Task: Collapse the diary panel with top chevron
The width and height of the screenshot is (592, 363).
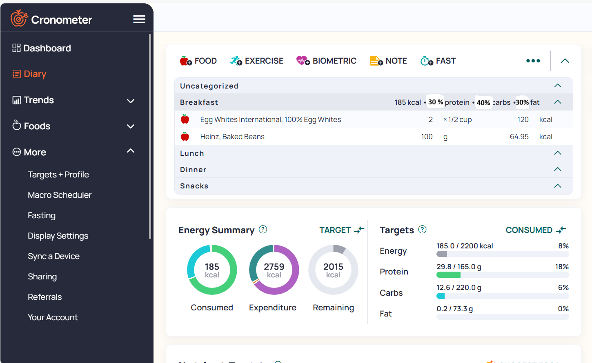Action: point(565,61)
